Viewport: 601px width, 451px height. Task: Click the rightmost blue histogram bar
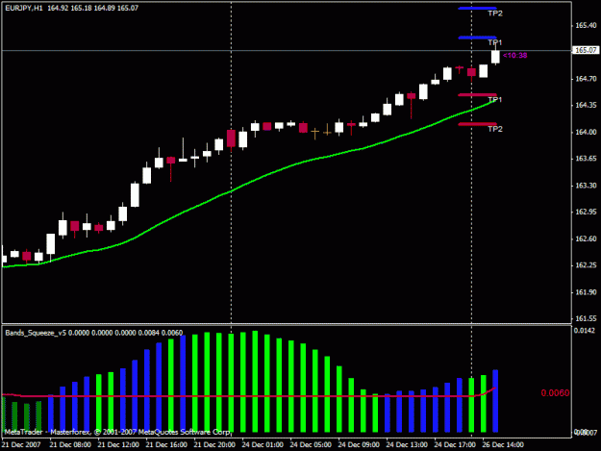pos(495,401)
